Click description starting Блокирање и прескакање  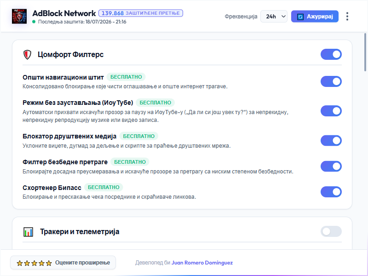click(x=109, y=197)
